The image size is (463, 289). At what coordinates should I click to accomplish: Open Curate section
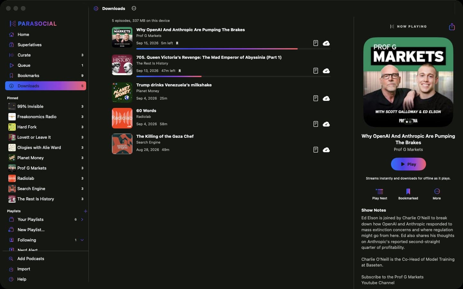46,55
